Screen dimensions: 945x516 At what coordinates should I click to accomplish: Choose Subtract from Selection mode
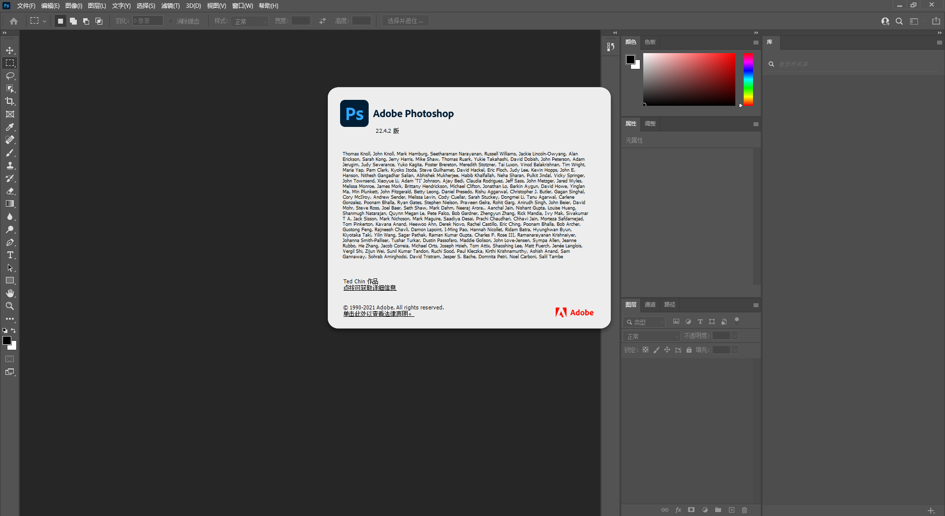(x=86, y=21)
